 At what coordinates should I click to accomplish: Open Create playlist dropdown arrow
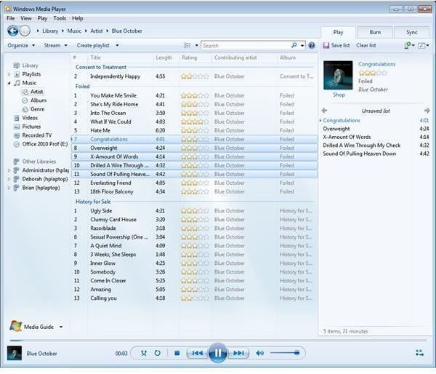[x=117, y=45]
